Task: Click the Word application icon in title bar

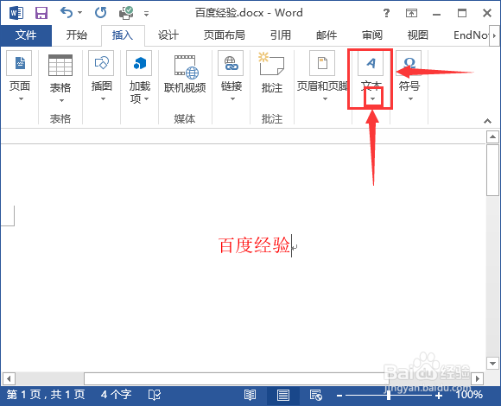Action: coord(16,13)
